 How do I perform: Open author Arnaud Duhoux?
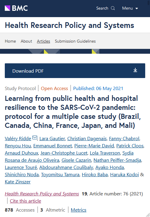pos(21,153)
